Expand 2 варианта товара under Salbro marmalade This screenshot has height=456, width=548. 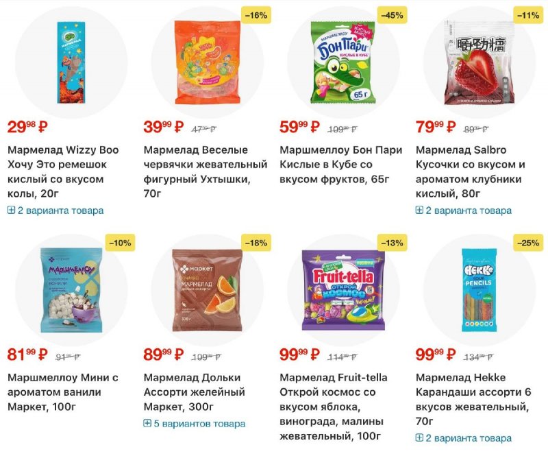(x=464, y=211)
